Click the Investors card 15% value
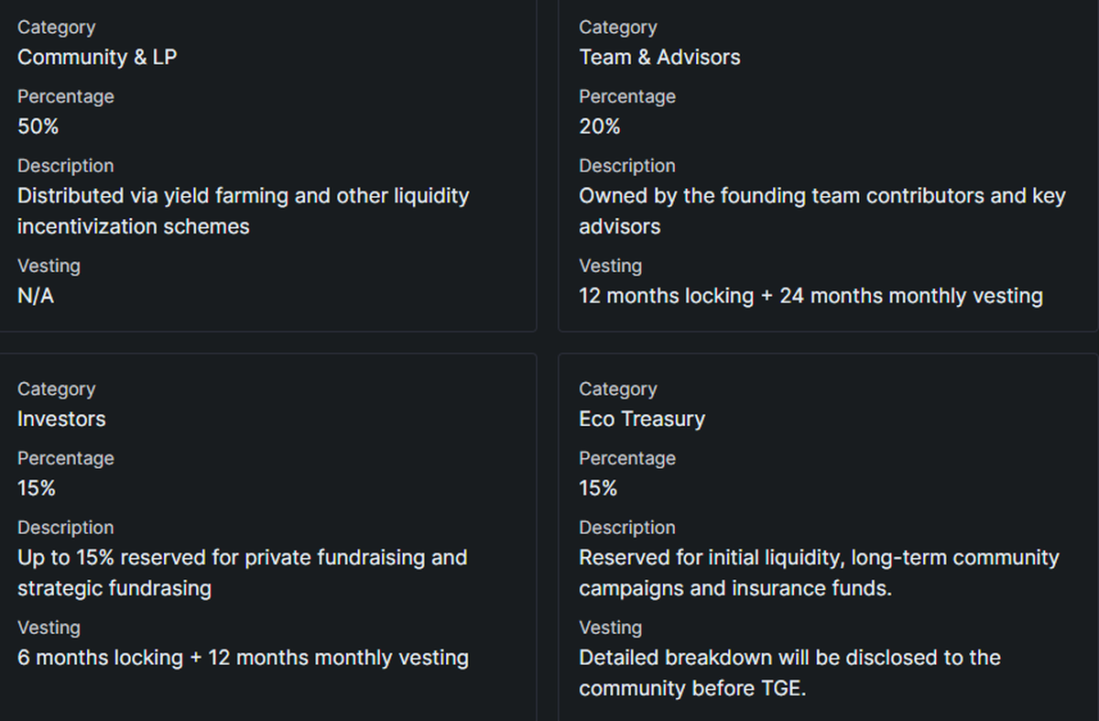This screenshot has width=1099, height=721. (37, 488)
